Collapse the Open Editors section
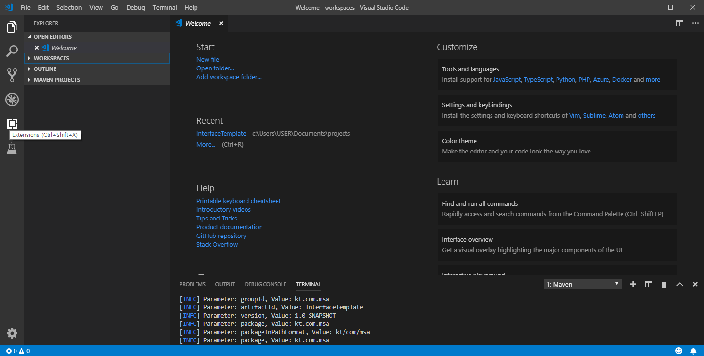Viewport: 704px width, 356px height. (x=97, y=37)
